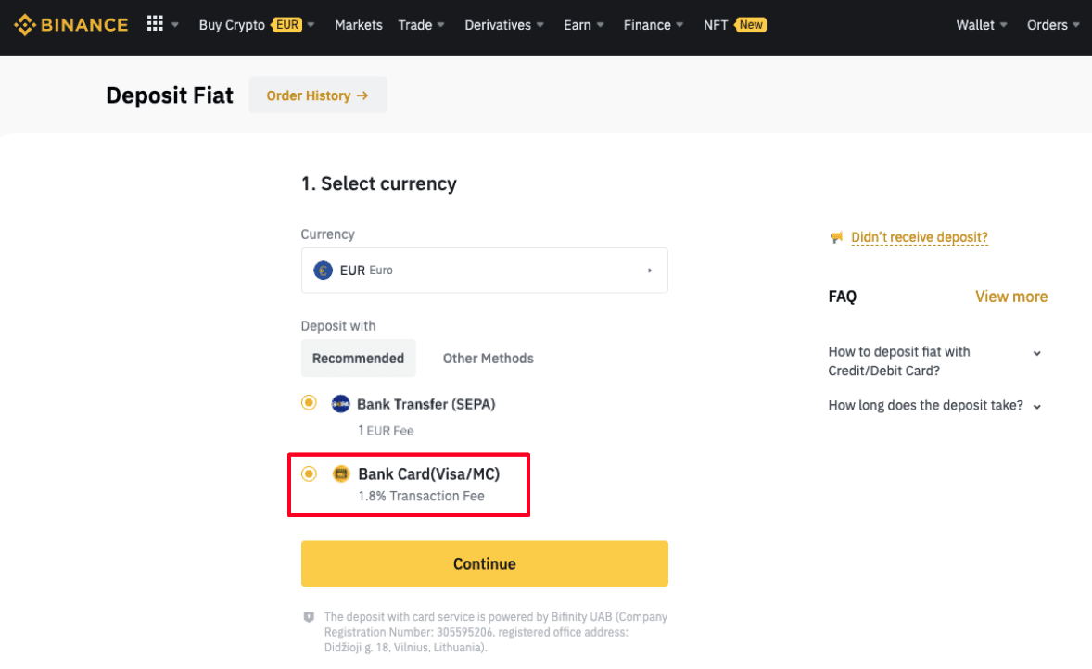Expand the Trade menu arrow
This screenshot has width=1092, height=669.
coord(441,25)
